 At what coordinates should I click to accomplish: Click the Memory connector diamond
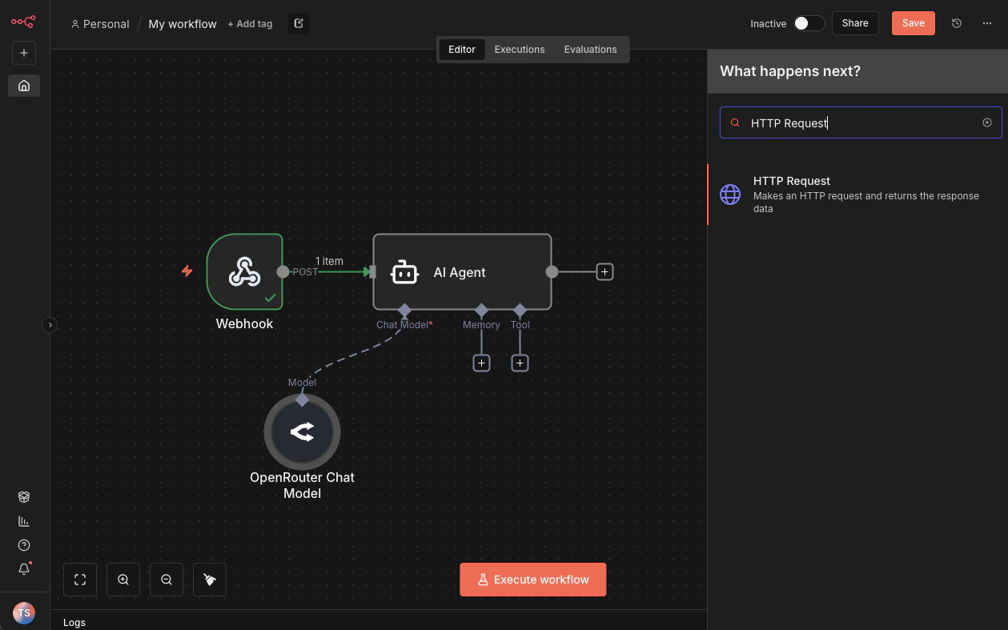click(481, 310)
